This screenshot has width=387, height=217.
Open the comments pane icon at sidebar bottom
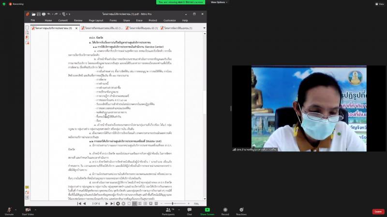(x=27, y=187)
